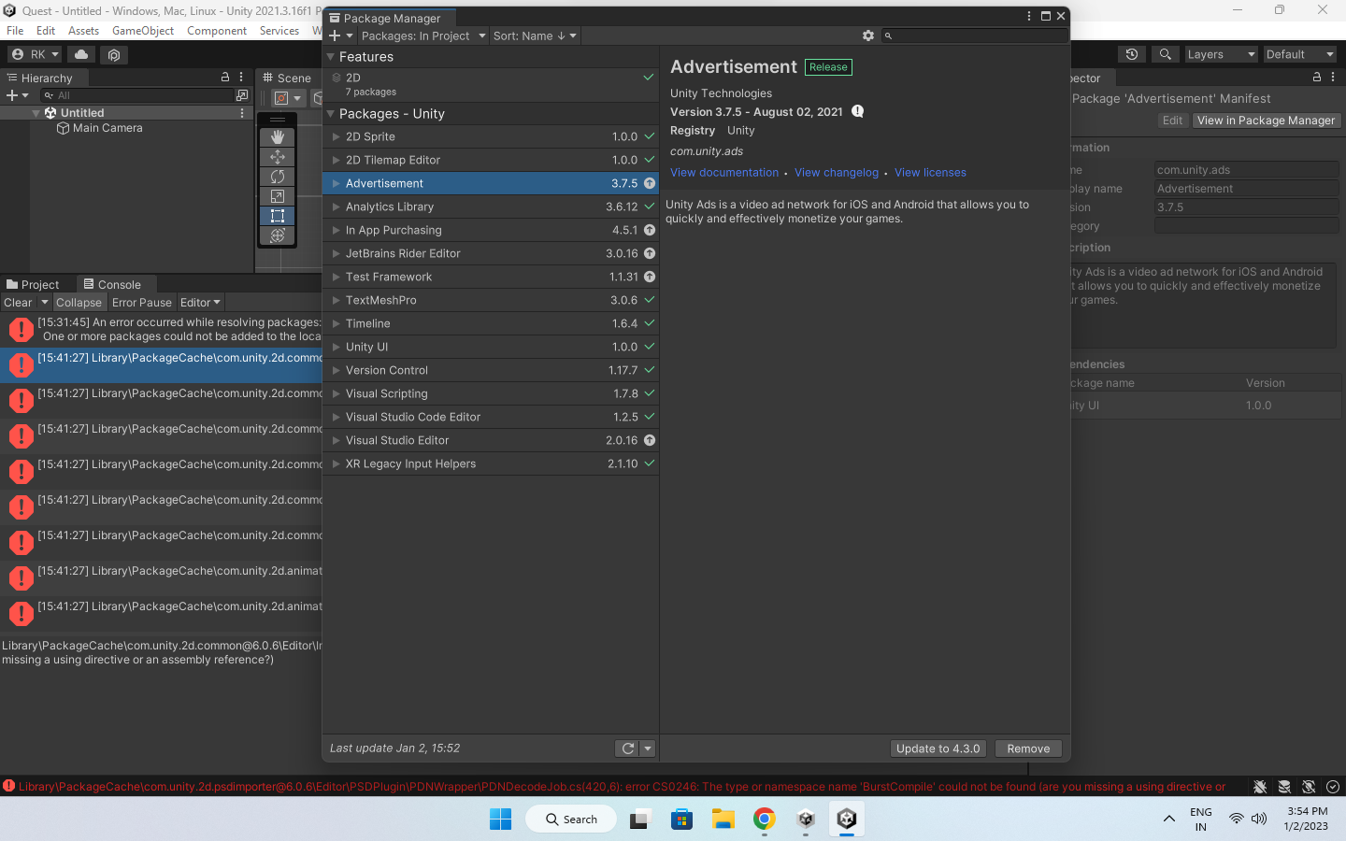Screen dimensions: 1346x841
Task: Open View documentation for Unity Ads
Action: click(x=723, y=172)
